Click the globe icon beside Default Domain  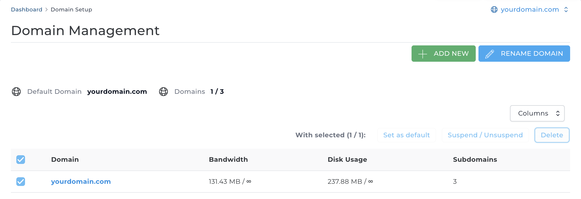coord(16,92)
